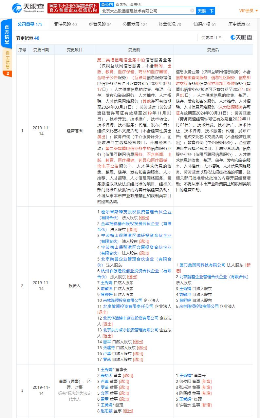260x418 pixels.
Task: Select the 查公司 search tab
Action: tap(107, 4)
